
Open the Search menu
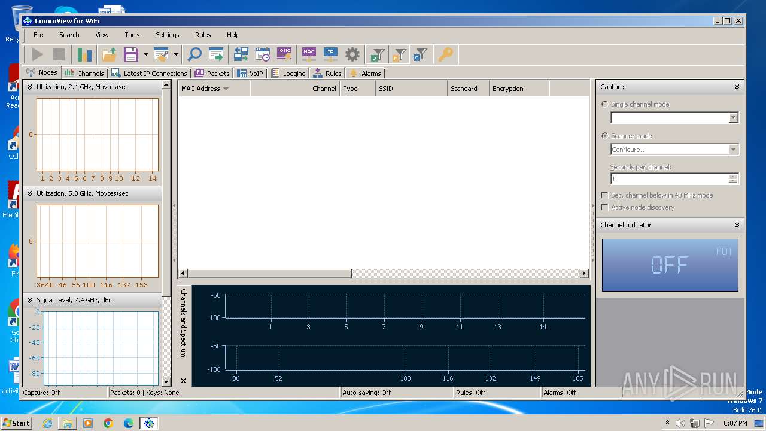[69, 35]
